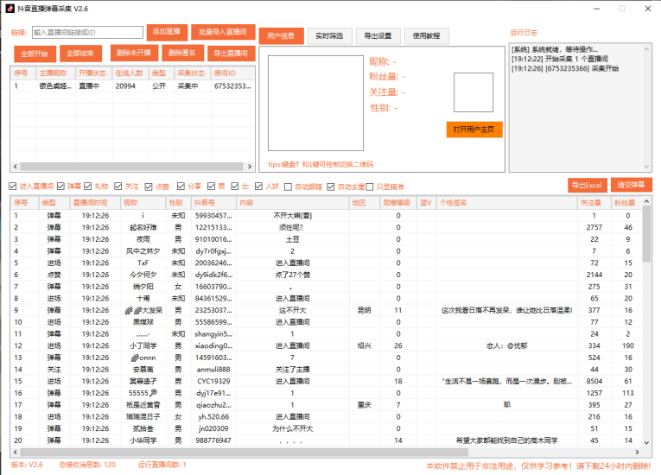Click the run log's down scroll arrow
The image size is (661, 475).
(x=646, y=167)
